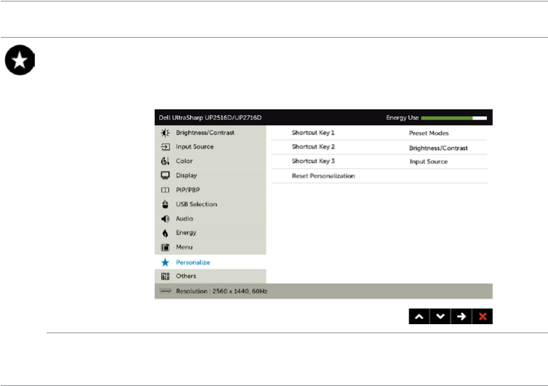Click the Energy leaf icon
This screenshot has height=386, width=548.
tap(165, 233)
